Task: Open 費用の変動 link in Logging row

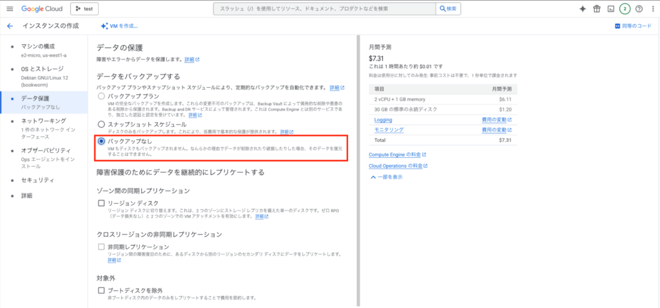Action: coord(497,120)
